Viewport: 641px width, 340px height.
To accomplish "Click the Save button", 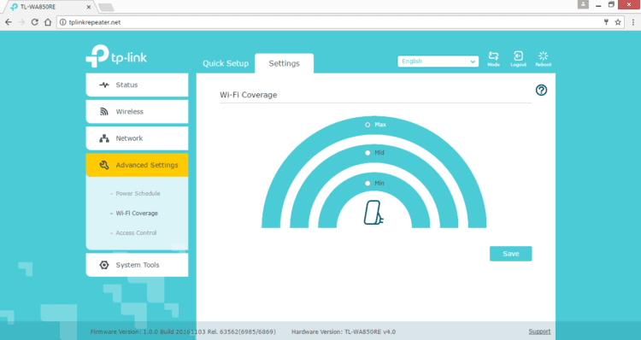I will (x=510, y=254).
